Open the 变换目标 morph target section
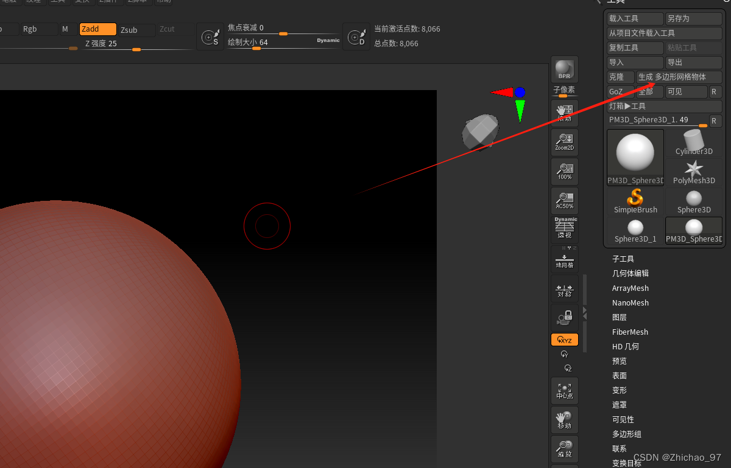Viewport: 731px width, 468px height. click(x=627, y=463)
